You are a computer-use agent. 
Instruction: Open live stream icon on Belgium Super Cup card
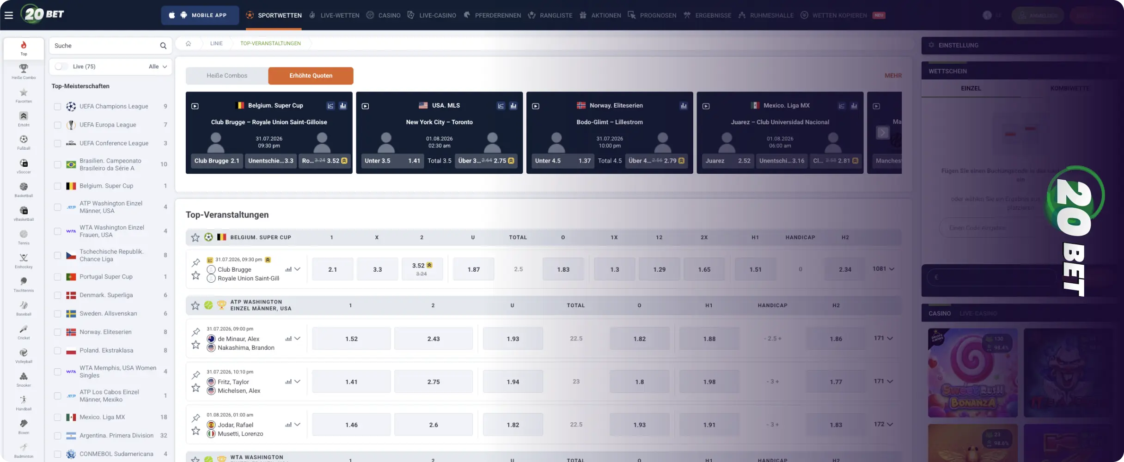pyautogui.click(x=195, y=106)
